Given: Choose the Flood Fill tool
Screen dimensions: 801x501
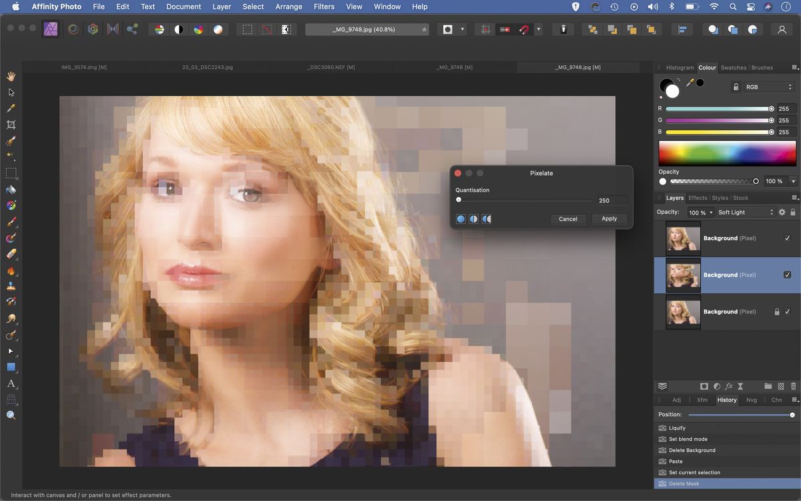Looking at the screenshot, I should coord(11,189).
